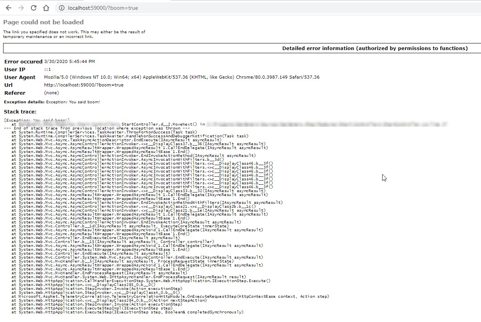The height and width of the screenshot is (322, 481).
Task: Click the Url value http://localhost:59000/?boom=true
Action: (84, 85)
